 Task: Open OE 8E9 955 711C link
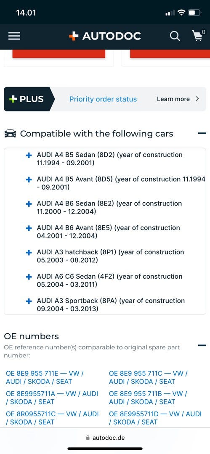(x=148, y=377)
